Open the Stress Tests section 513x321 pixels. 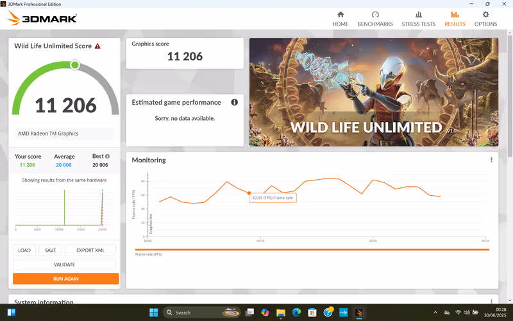pyautogui.click(x=418, y=18)
